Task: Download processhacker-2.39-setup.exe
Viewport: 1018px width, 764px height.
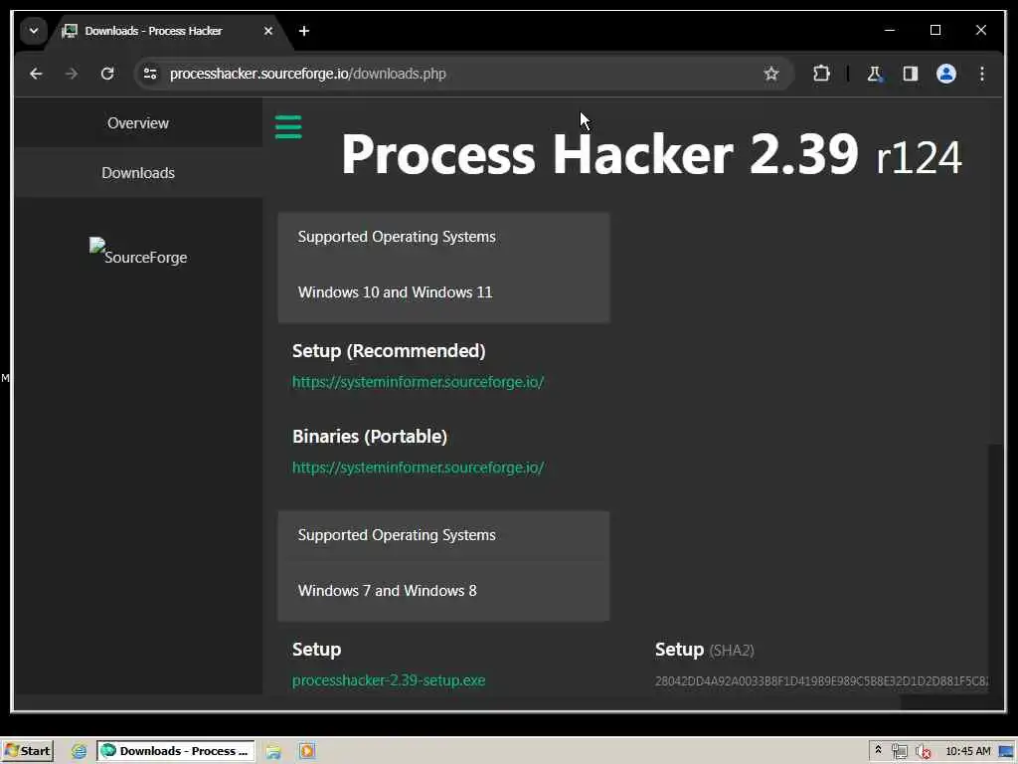Action: (389, 680)
